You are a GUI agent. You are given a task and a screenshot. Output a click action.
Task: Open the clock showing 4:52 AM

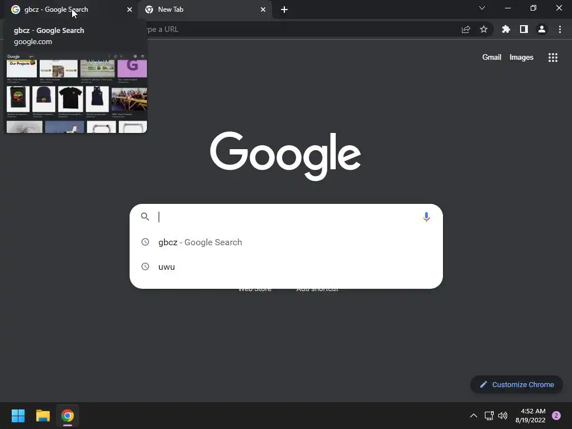pyautogui.click(x=531, y=416)
